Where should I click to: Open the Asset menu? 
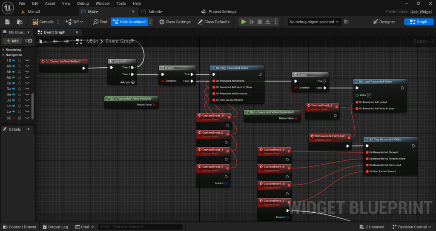coord(50,3)
